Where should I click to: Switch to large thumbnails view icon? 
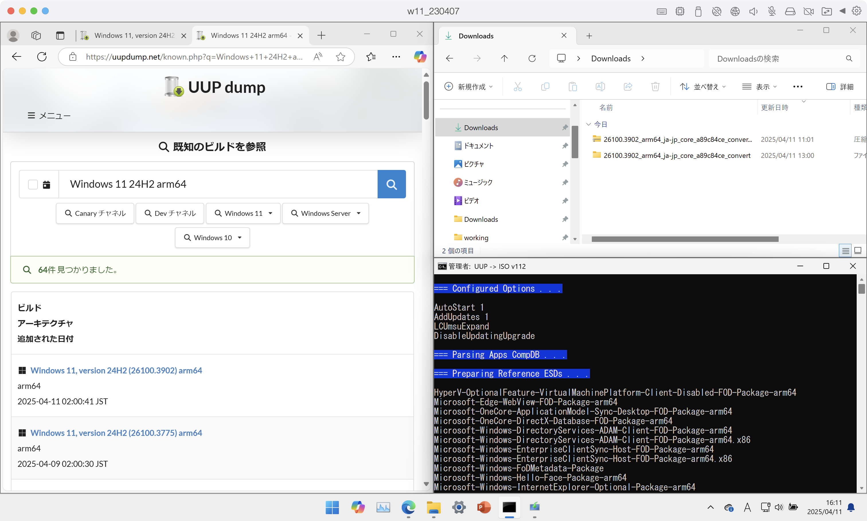coord(858,250)
